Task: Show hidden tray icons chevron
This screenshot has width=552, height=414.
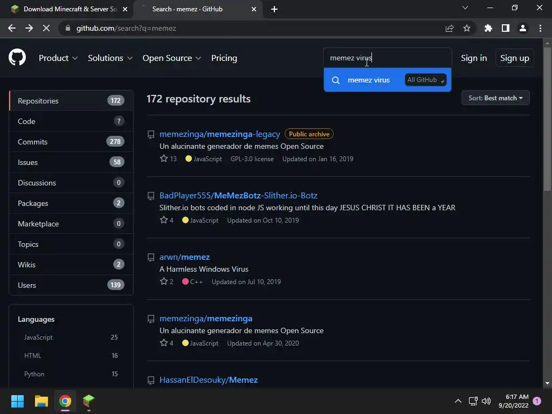Action: [458, 401]
